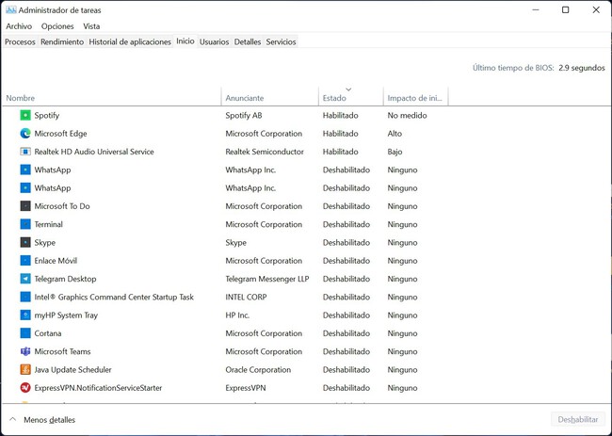The height and width of the screenshot is (436, 612).
Task: Click the Intel Graphics Command Center icon
Action: pos(25,297)
